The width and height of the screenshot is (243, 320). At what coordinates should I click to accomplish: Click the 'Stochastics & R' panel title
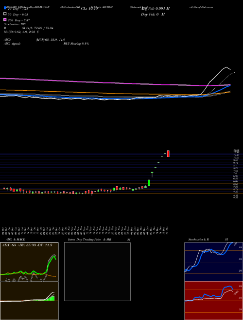point(199,240)
